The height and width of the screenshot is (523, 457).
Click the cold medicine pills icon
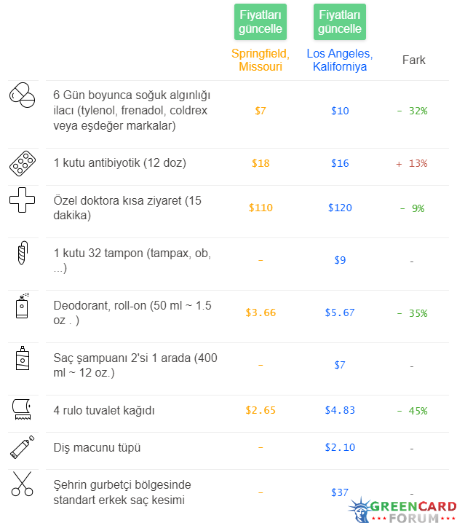[22, 95]
